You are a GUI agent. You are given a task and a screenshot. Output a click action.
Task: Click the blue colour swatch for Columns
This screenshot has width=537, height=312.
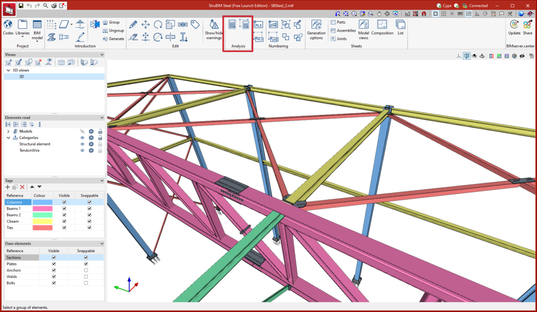pos(42,202)
